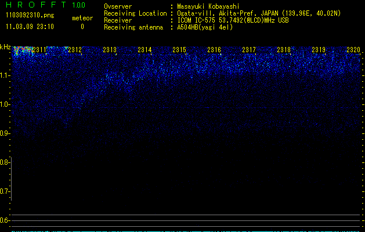The image size is (365, 232).
Task: Click the 2312 time marker
Action: pyautogui.click(x=75, y=49)
